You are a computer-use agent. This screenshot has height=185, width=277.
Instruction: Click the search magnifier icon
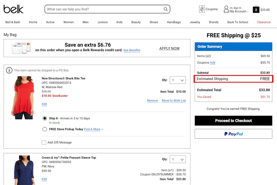coord(165,9)
